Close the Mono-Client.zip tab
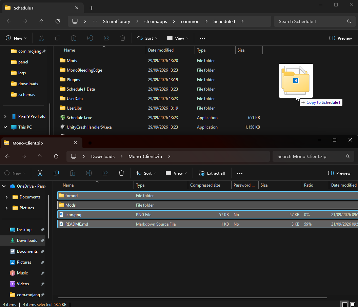 pos(75,143)
